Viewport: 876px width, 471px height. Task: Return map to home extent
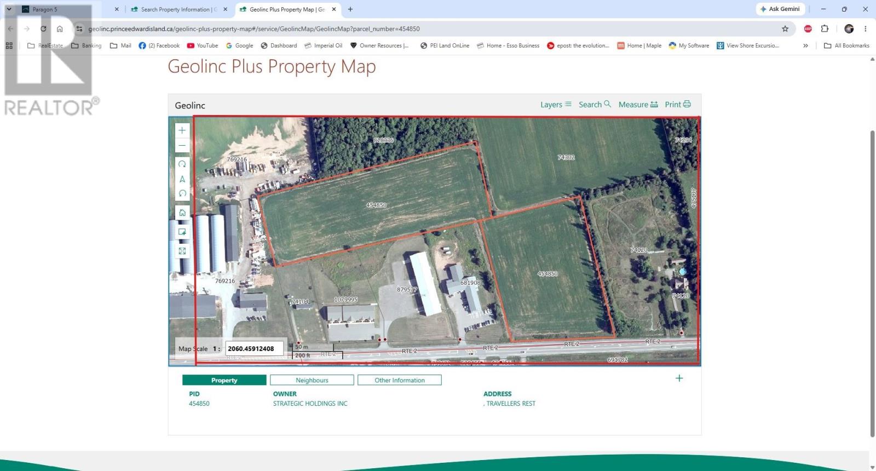pyautogui.click(x=182, y=212)
